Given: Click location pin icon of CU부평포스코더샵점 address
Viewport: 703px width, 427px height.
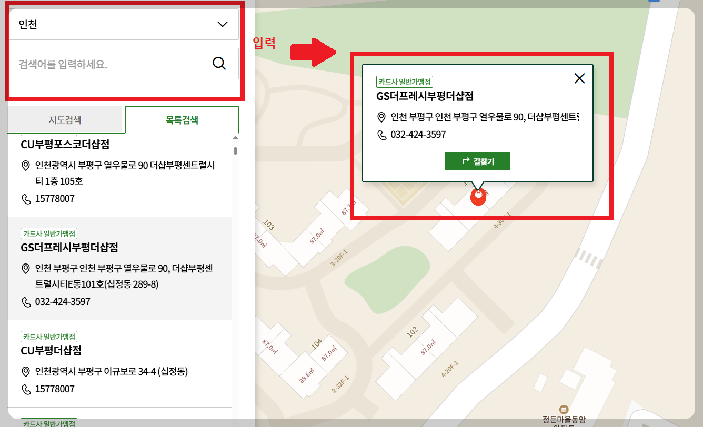Looking at the screenshot, I should 25,166.
